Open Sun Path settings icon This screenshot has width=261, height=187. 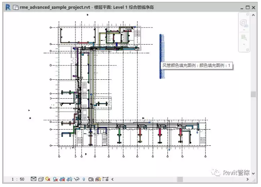[47, 179]
